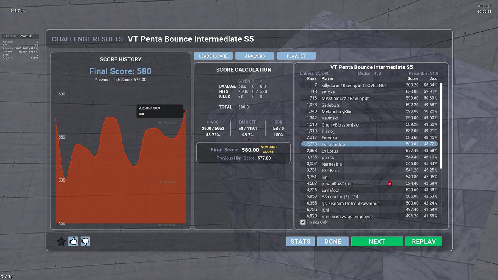Click the Rank column header
Image resolution: width=498 pixels, height=280 pixels.
pyautogui.click(x=312, y=78)
